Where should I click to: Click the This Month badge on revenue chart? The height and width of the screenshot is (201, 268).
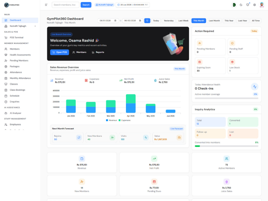[x=180, y=69]
